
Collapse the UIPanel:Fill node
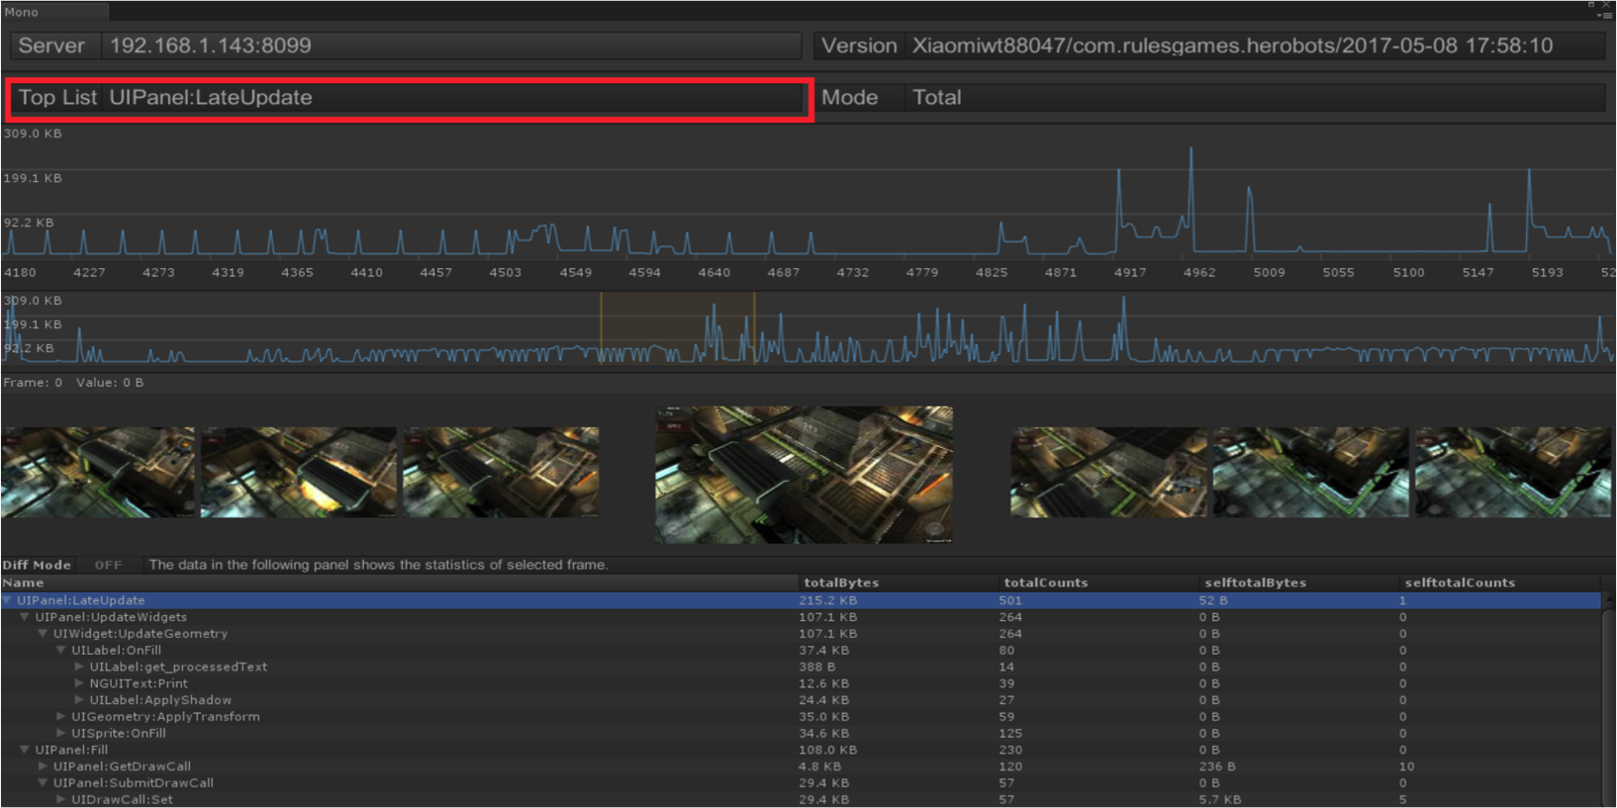tap(26, 750)
